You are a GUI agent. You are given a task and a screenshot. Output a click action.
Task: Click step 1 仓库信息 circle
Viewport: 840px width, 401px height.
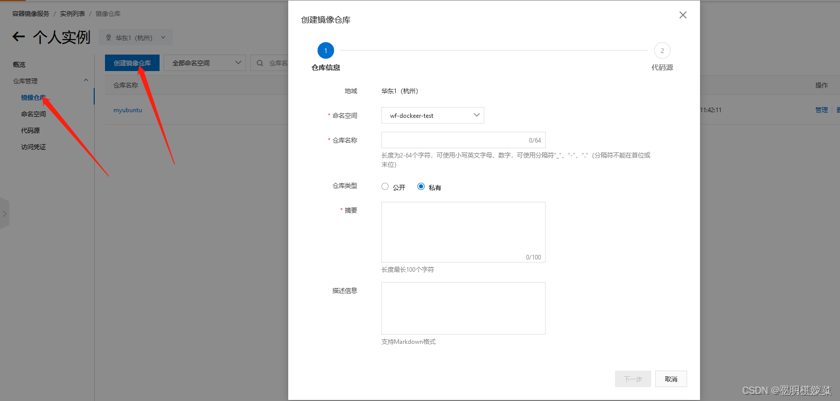[326, 50]
